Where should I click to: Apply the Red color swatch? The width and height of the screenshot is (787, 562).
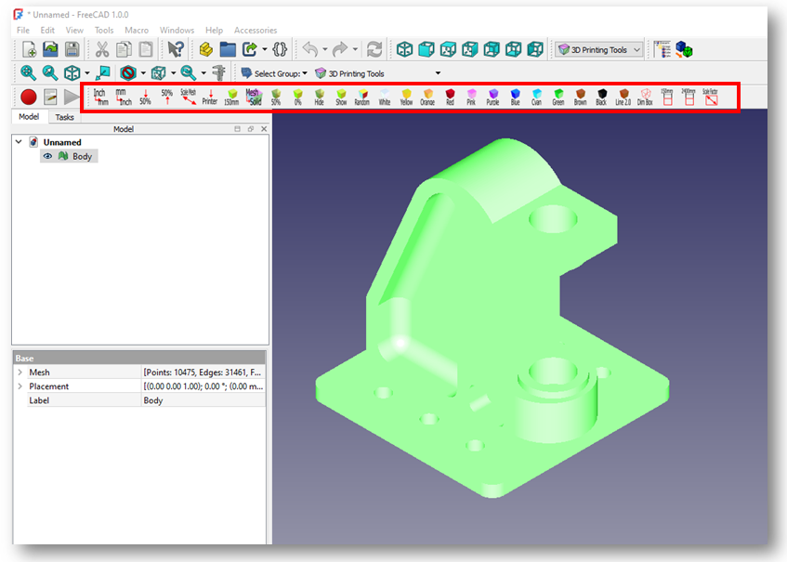tap(450, 98)
